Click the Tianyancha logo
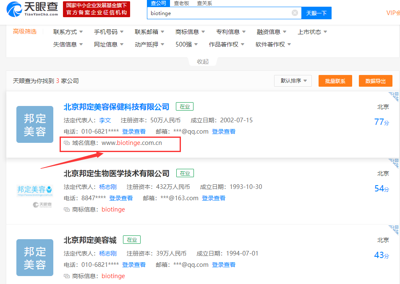 point(32,9)
